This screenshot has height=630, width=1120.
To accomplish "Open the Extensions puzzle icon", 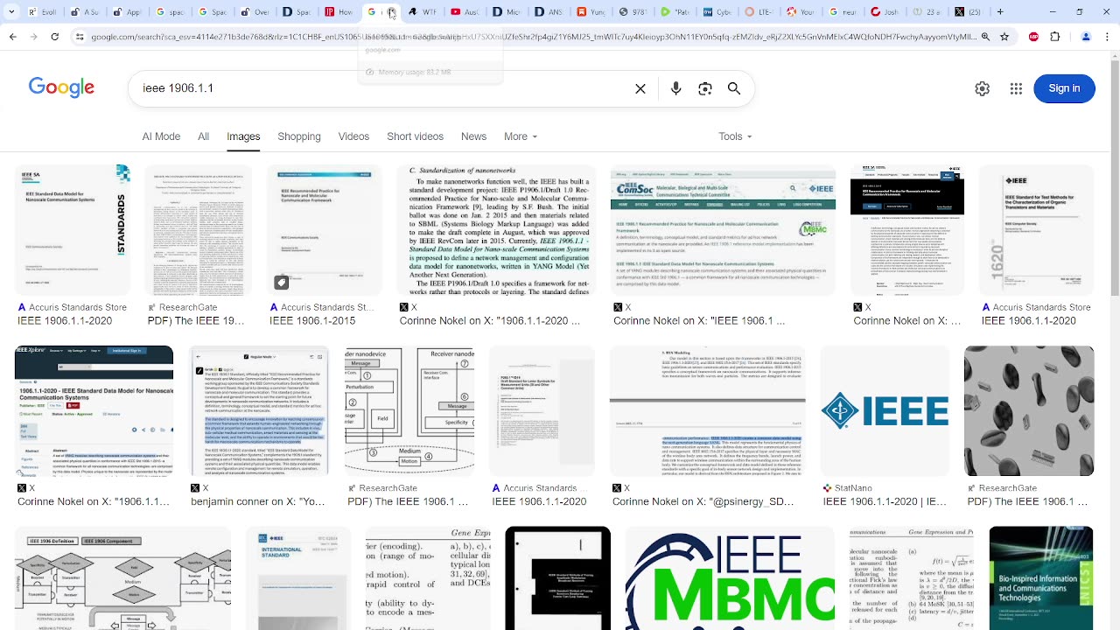I will pos(1054,38).
